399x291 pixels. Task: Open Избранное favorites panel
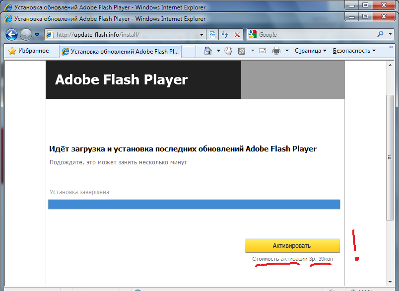[28, 51]
